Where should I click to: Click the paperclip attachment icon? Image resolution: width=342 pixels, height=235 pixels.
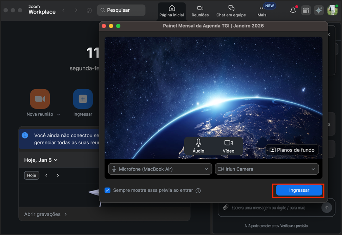pyautogui.click(x=225, y=208)
